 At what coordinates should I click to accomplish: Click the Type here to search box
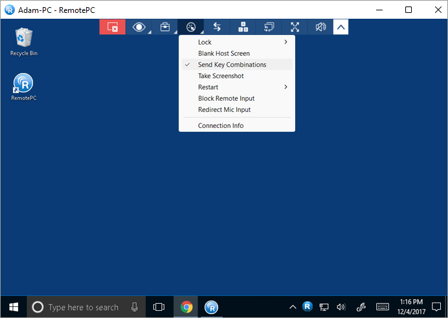(84, 307)
